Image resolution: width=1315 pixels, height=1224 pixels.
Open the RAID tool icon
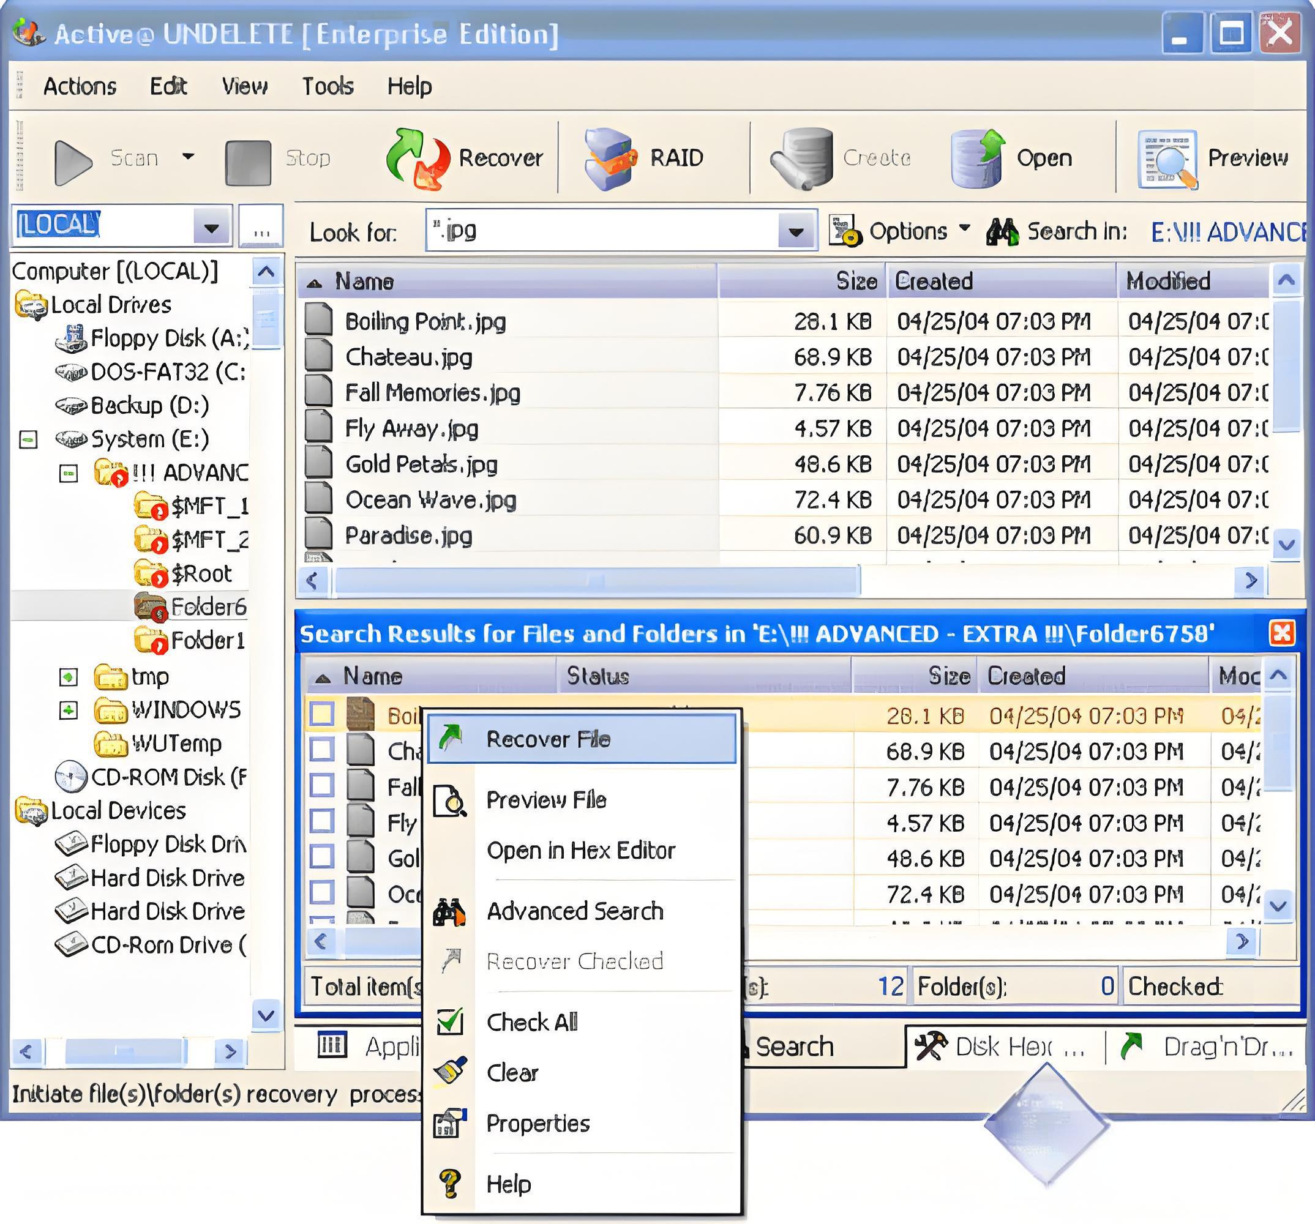tap(610, 158)
